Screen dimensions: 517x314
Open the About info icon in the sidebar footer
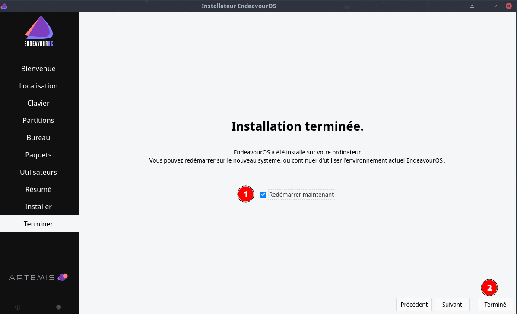coord(18,307)
